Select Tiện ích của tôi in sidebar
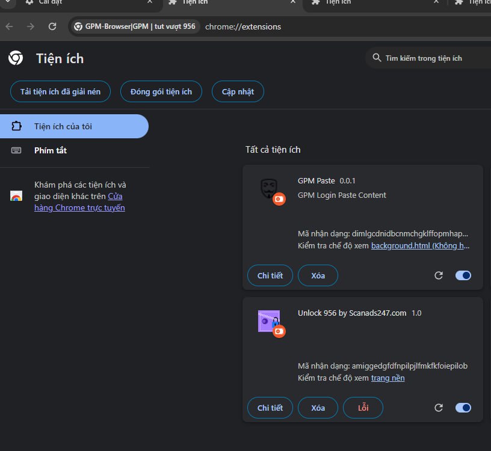The image size is (491, 451). (x=63, y=126)
